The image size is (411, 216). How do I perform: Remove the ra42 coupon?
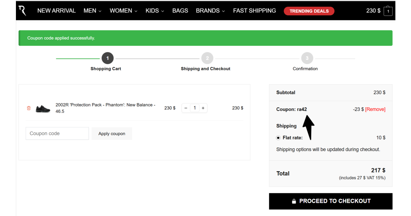click(x=375, y=109)
